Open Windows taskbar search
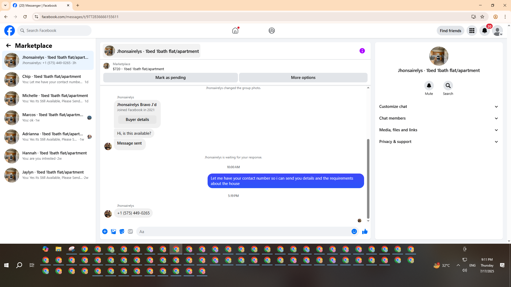The image size is (511, 287). pyautogui.click(x=19, y=265)
